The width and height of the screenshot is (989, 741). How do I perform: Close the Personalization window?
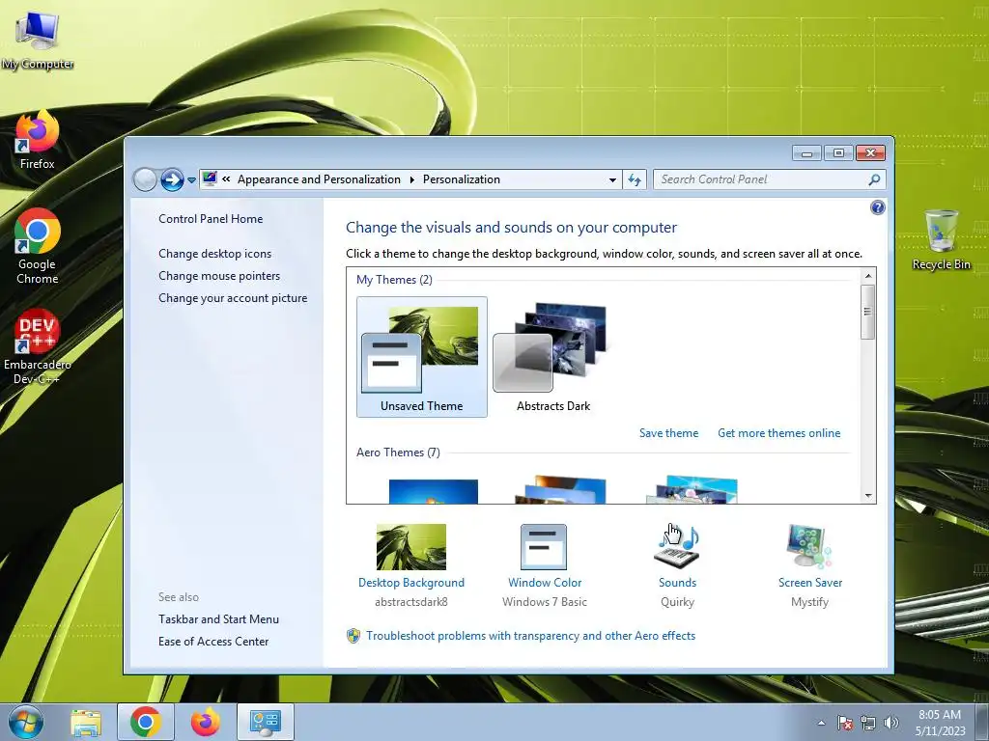pos(870,153)
